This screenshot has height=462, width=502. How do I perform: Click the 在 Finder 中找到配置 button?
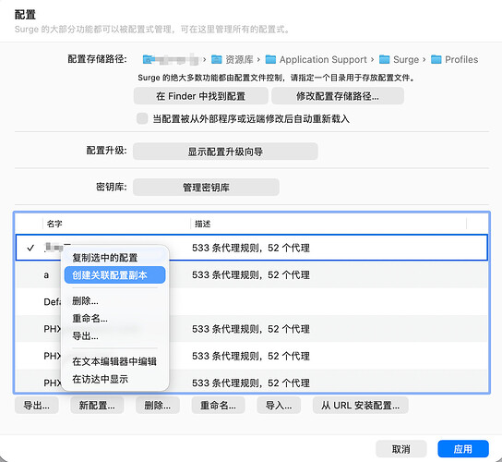201,96
